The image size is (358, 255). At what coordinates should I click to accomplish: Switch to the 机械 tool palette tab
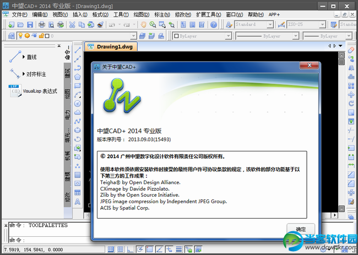tap(68, 156)
